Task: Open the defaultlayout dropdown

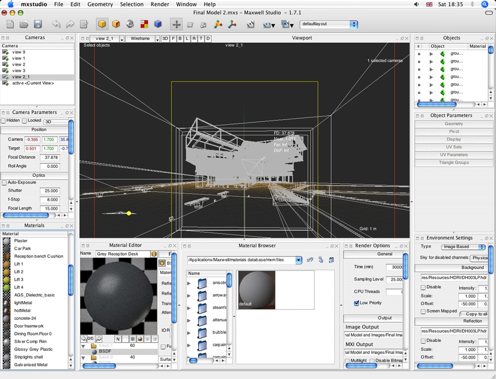Action: pyautogui.click(x=328, y=24)
